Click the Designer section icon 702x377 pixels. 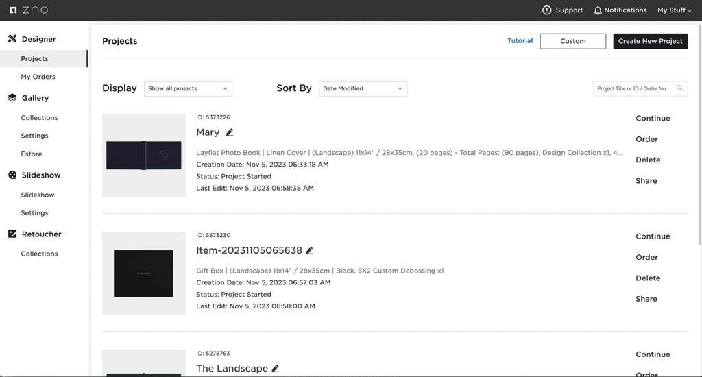pos(12,38)
